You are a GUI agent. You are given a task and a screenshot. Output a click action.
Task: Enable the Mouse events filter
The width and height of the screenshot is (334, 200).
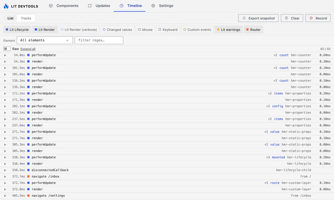[x=146, y=30]
